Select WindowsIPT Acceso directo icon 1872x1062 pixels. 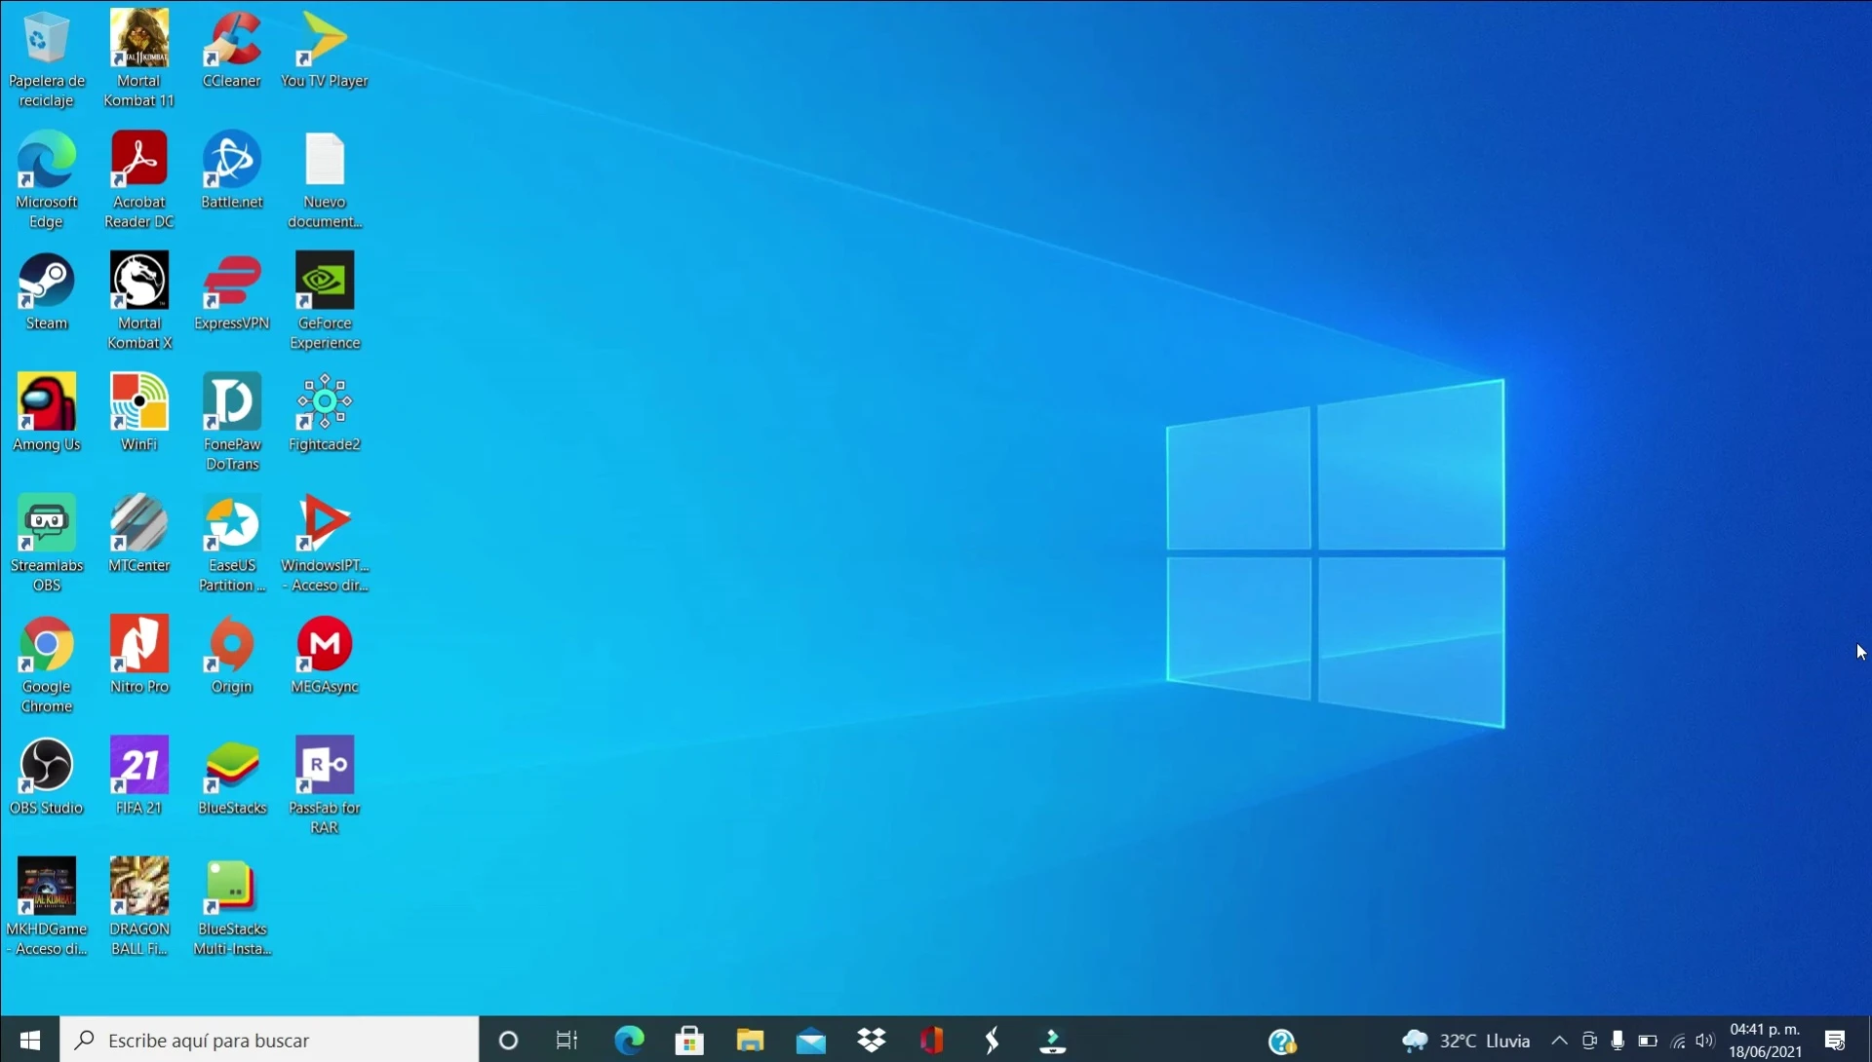[325, 544]
